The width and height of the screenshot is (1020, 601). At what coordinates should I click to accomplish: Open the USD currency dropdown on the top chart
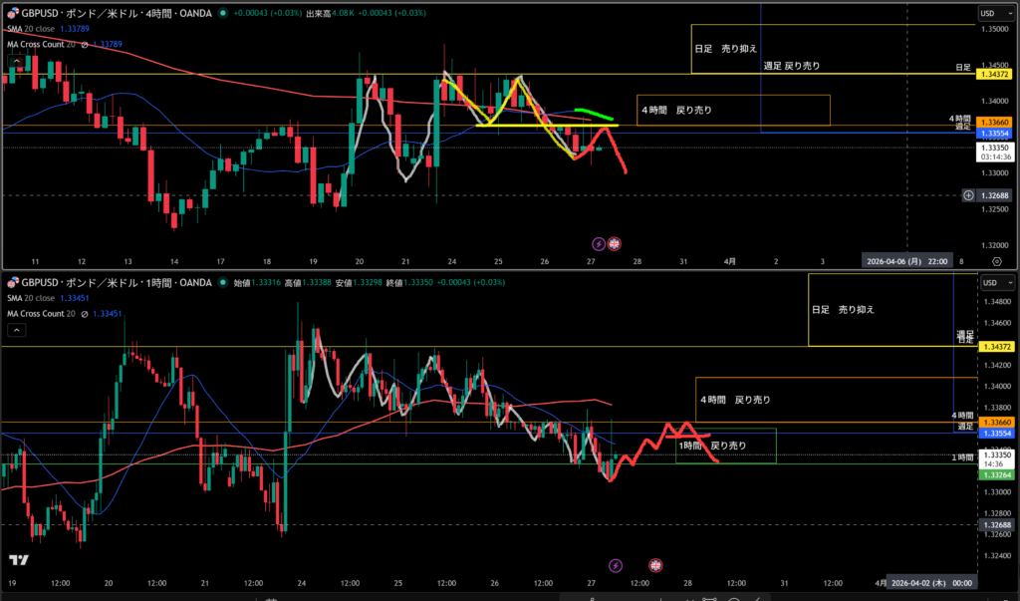point(987,13)
